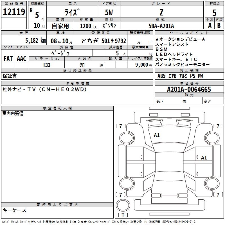This screenshot has width=225, height=225.
Task: Click inspector note 室内内張傷
Action: (x=13, y=113)
